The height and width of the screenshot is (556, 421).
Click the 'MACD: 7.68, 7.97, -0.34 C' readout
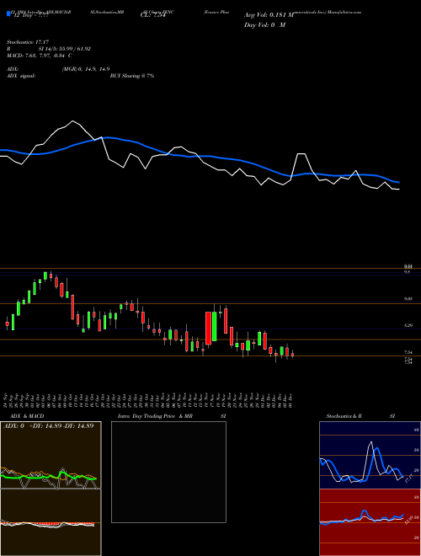(40, 56)
